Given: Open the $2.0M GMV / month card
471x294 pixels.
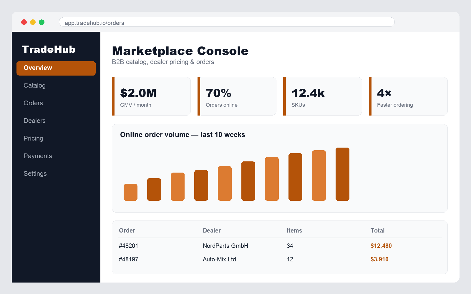Looking at the screenshot, I should point(151,96).
